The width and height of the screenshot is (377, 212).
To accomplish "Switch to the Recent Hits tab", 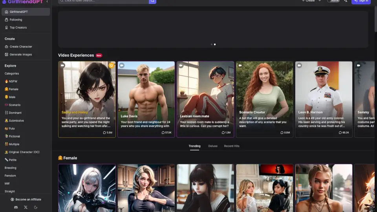I will pyautogui.click(x=232, y=146).
